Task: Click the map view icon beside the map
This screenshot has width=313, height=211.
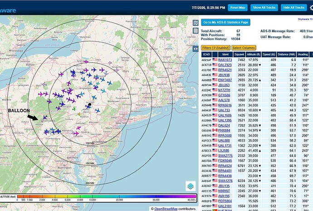Action: (196, 23)
